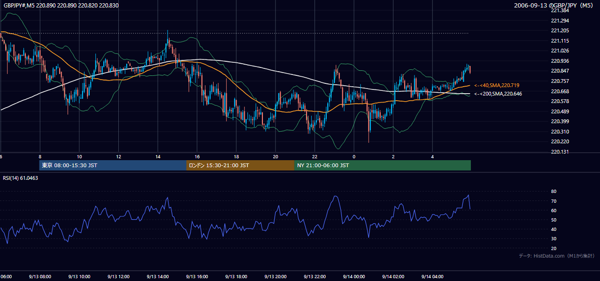
Task: Click the bottom time label 9/13 14:00
Action: [x=158, y=277]
